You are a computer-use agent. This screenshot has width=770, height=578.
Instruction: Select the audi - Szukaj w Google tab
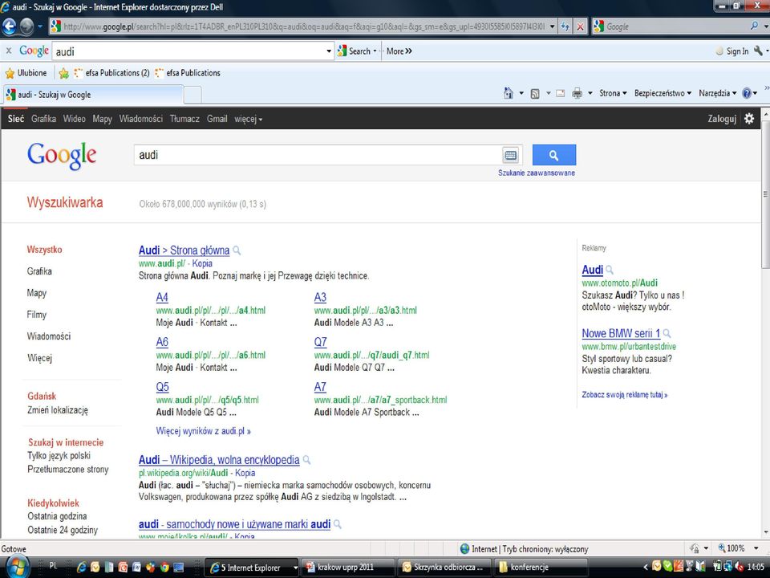click(x=93, y=95)
